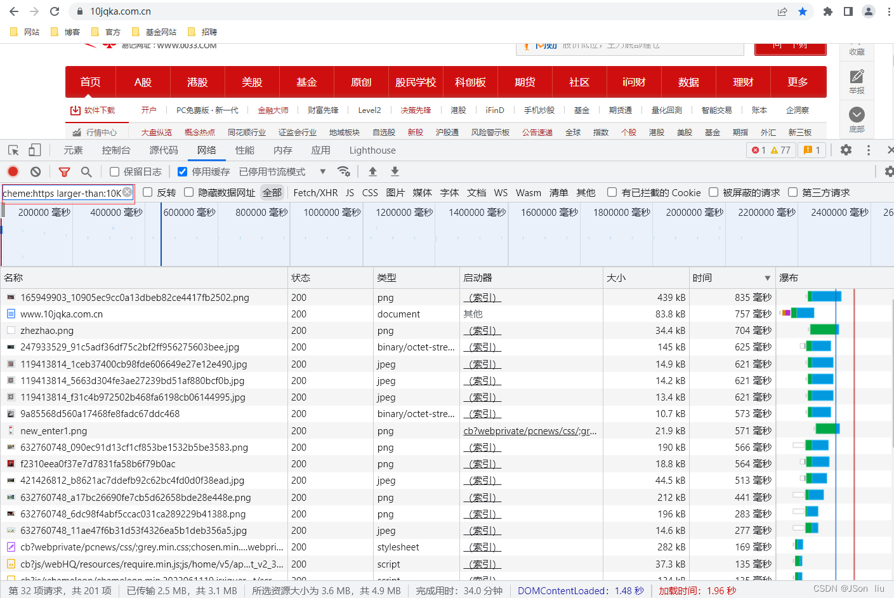Open the 源代码 Sources tab
The image size is (894, 598).
[164, 150]
